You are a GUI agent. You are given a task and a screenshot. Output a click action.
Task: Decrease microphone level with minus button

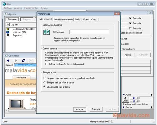pos(131,101)
